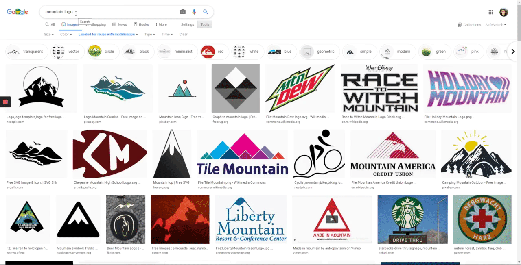Play Made in Mountain Vimeo video
The height and width of the screenshot is (265, 521).
click(332, 219)
